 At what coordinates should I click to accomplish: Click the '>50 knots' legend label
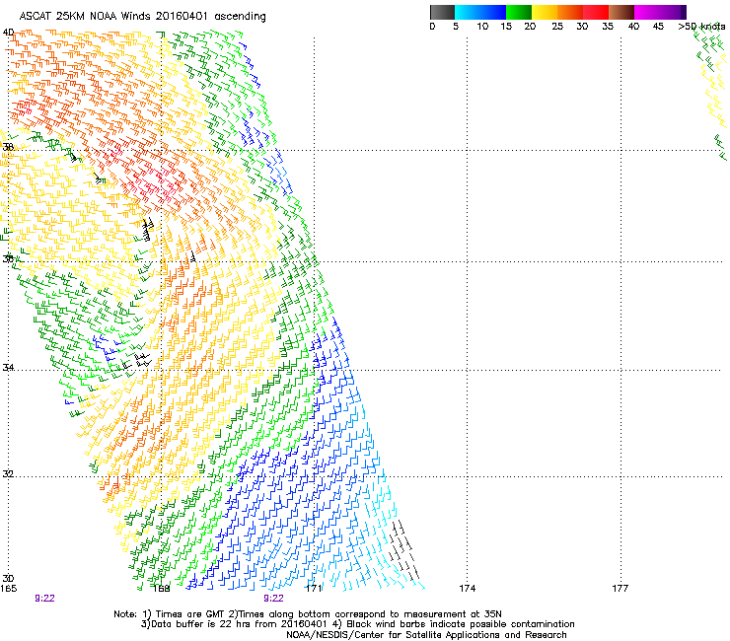(x=701, y=27)
